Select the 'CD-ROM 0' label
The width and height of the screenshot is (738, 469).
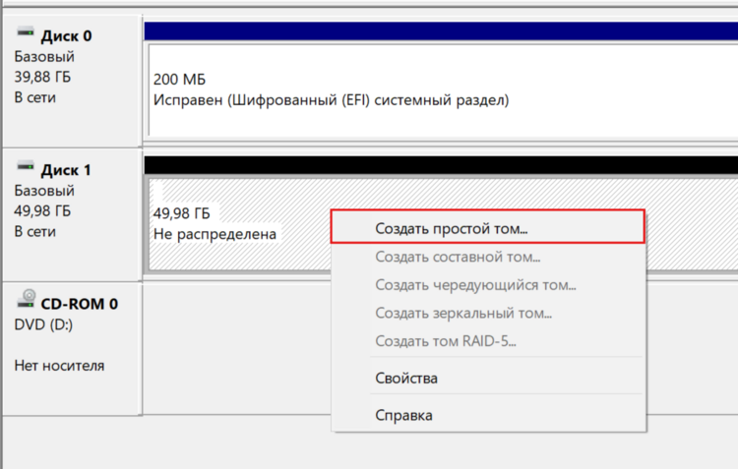pos(79,304)
